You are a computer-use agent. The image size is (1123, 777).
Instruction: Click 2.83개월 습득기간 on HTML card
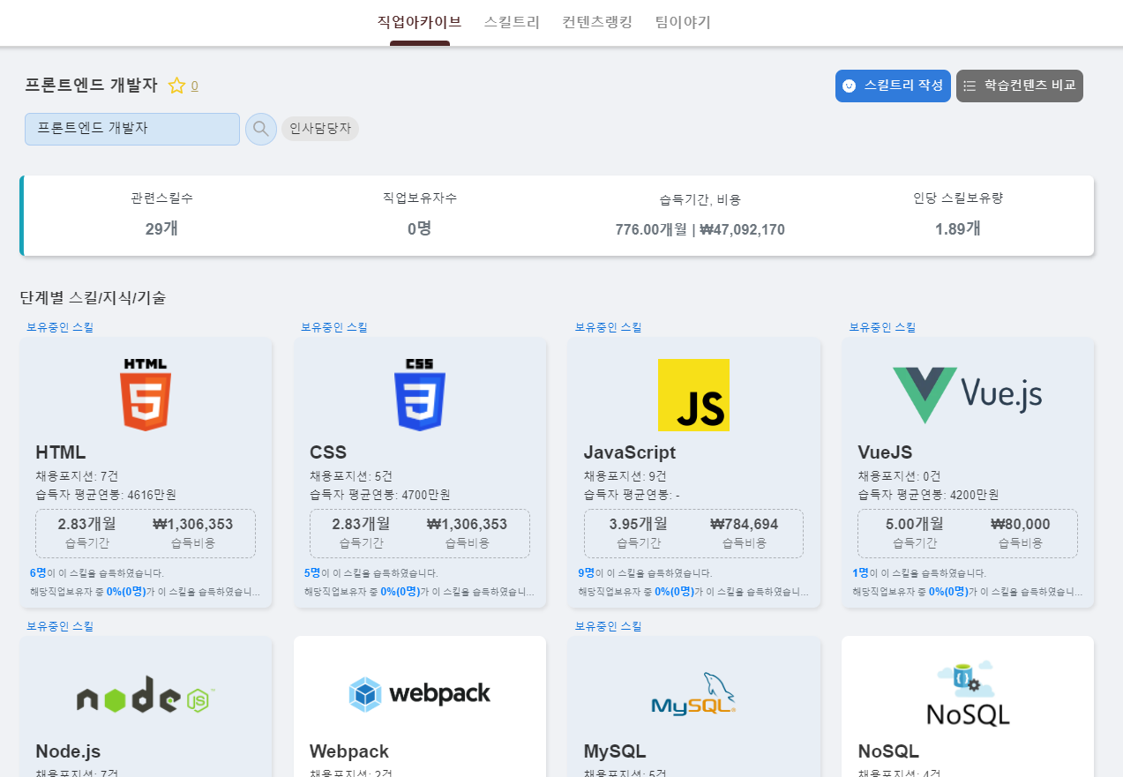[x=87, y=524]
